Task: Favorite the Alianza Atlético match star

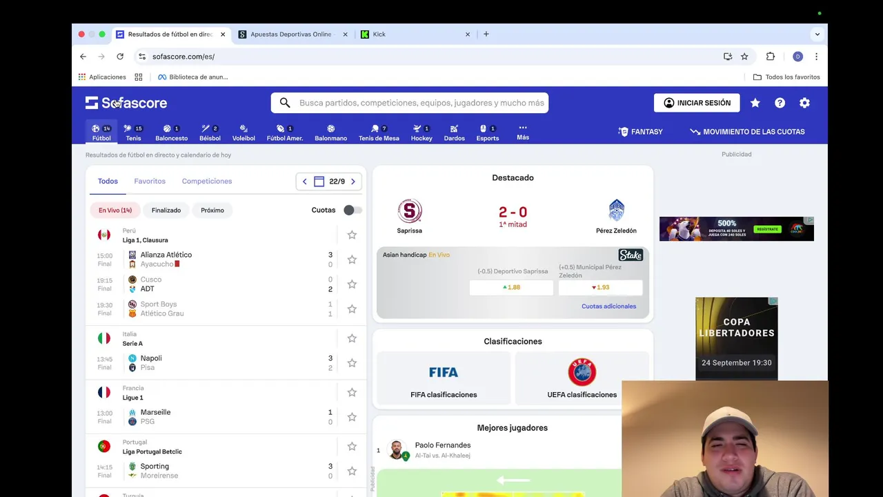Action: pos(352,260)
